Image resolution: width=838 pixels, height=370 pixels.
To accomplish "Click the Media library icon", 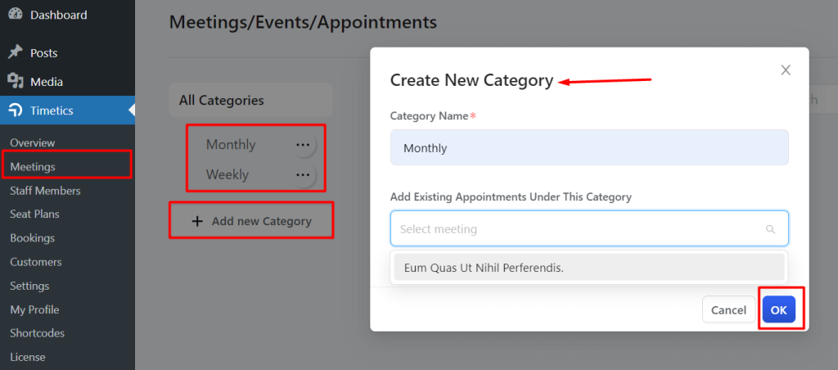I will click(x=16, y=81).
